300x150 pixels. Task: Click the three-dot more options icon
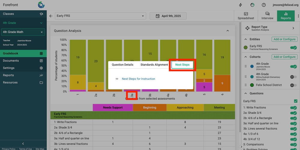click(x=298, y=16)
